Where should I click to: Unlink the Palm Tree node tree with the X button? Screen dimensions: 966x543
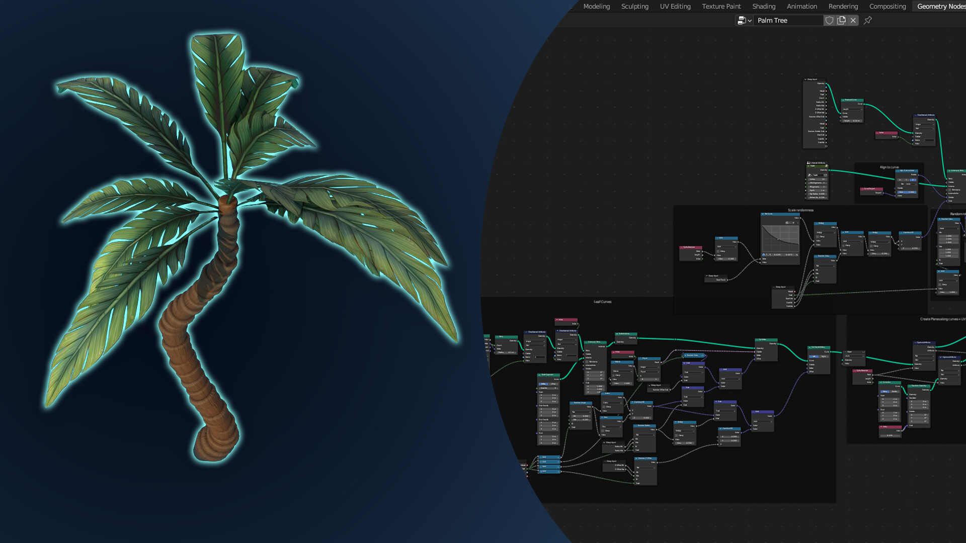click(x=853, y=20)
